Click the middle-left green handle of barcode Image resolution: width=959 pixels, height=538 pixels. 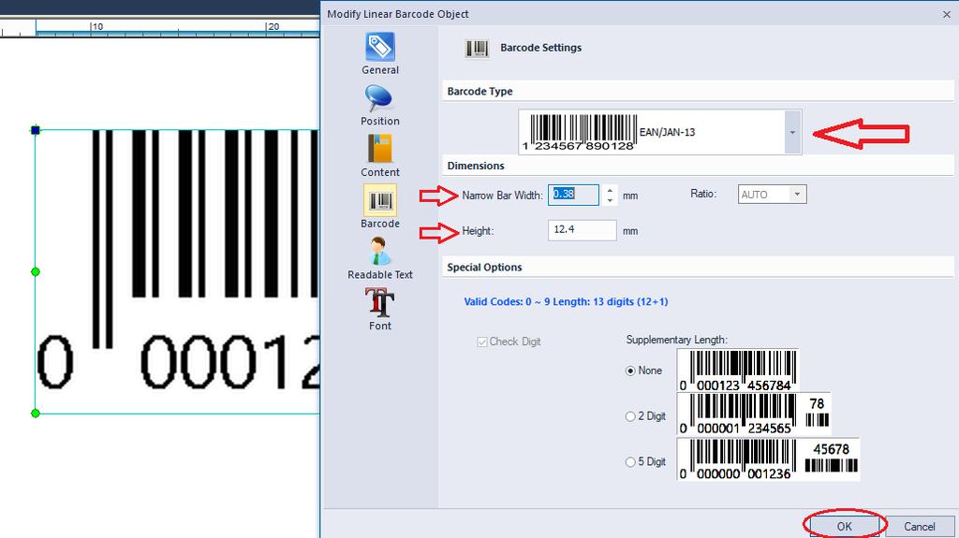[x=36, y=271]
